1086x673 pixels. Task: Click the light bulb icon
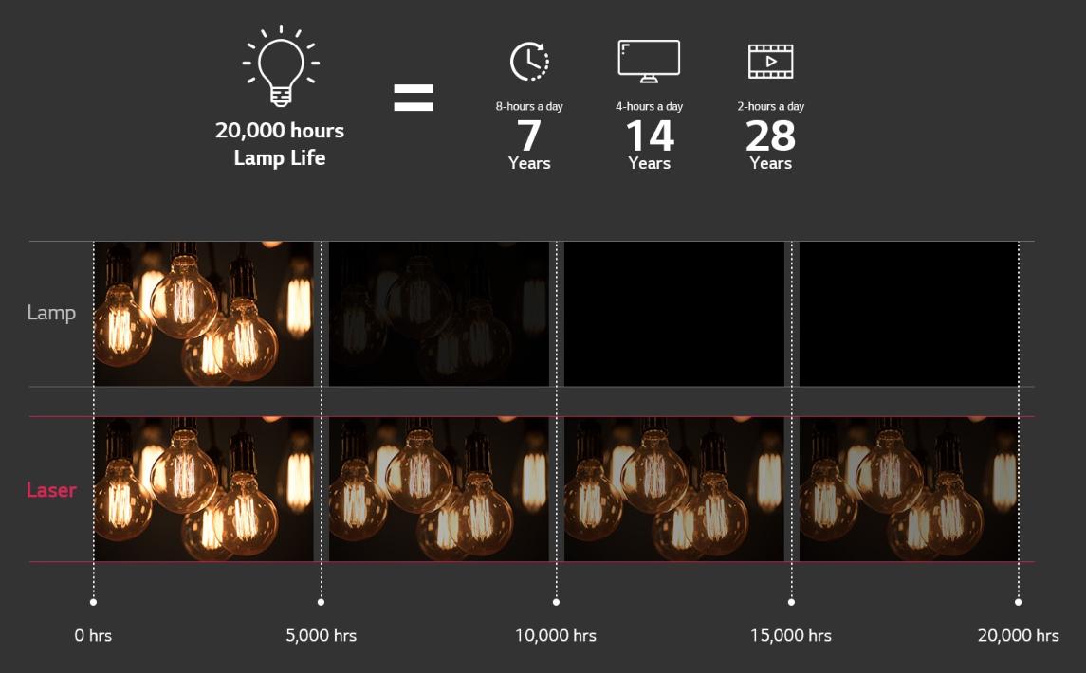[x=281, y=66]
